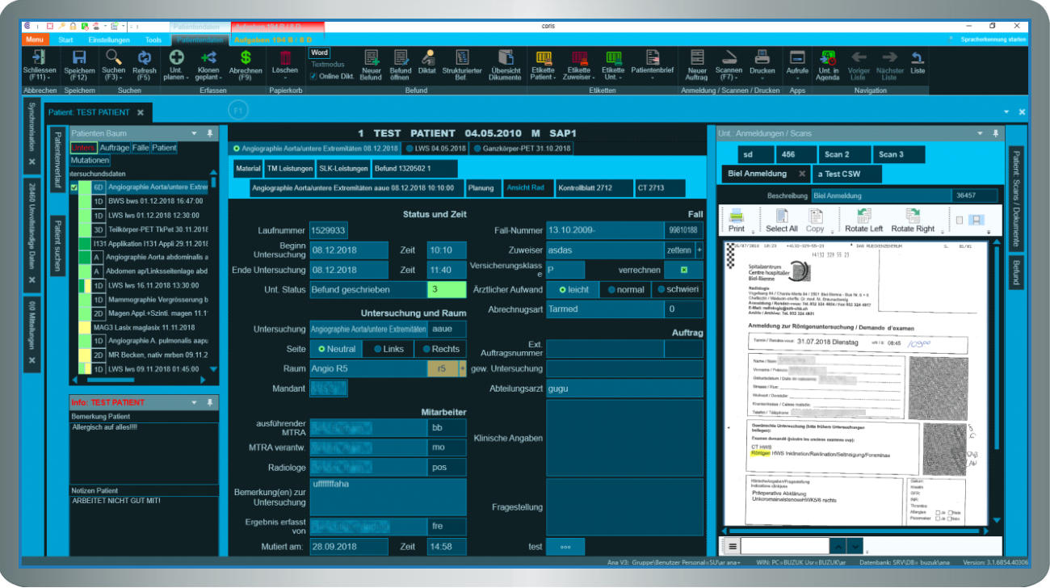Toggle the Online Dikt. checkbox
Viewport: 1050px width, 588px height.
point(313,77)
